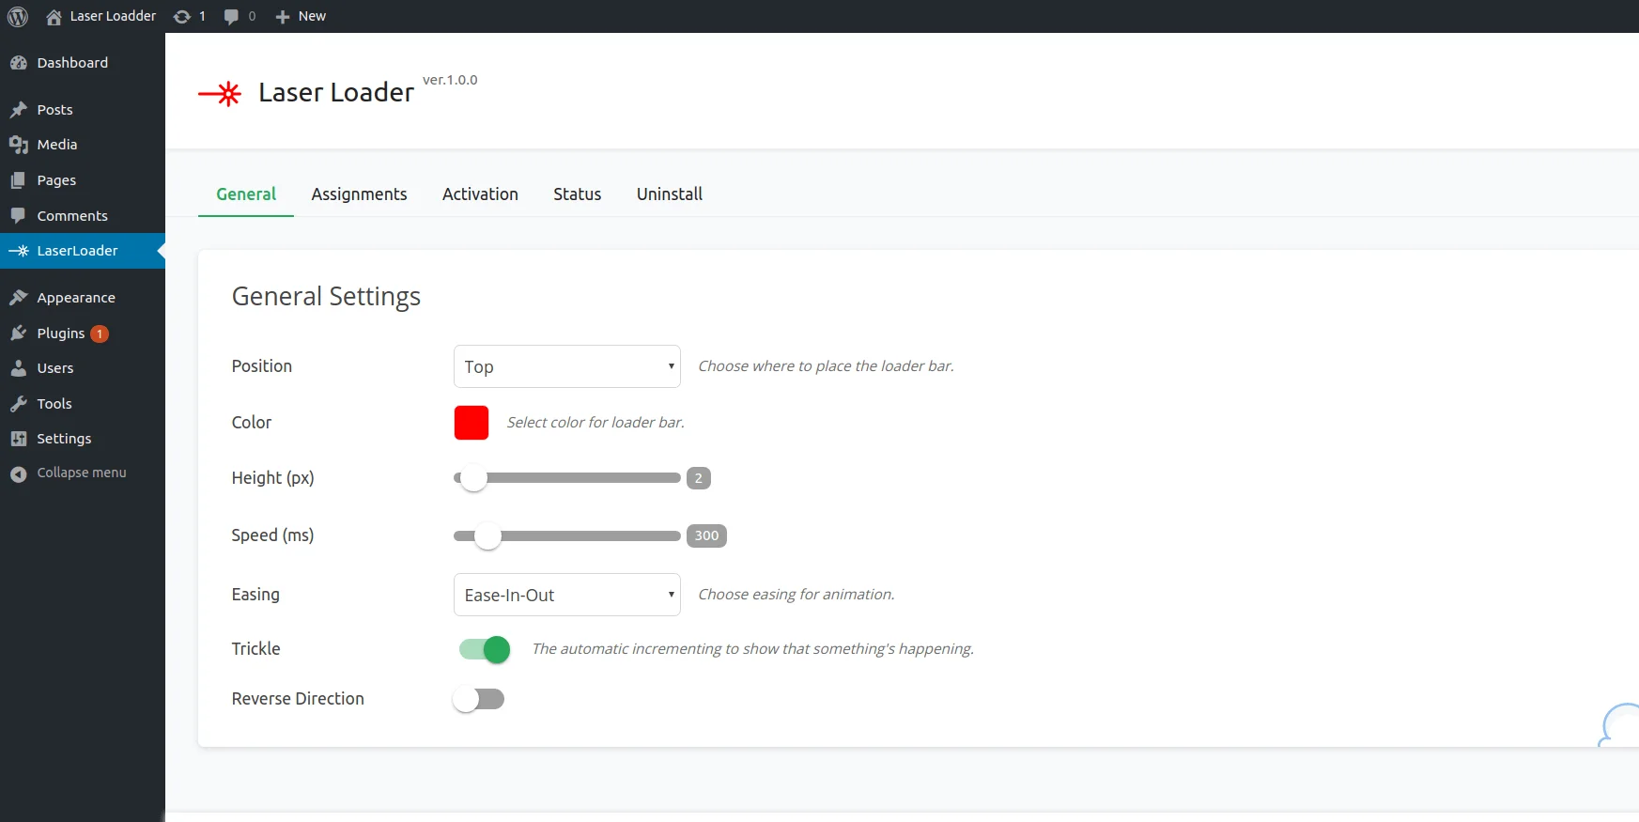Click the Laser Loadder site name link
The height and width of the screenshot is (822, 1639).
point(113,16)
